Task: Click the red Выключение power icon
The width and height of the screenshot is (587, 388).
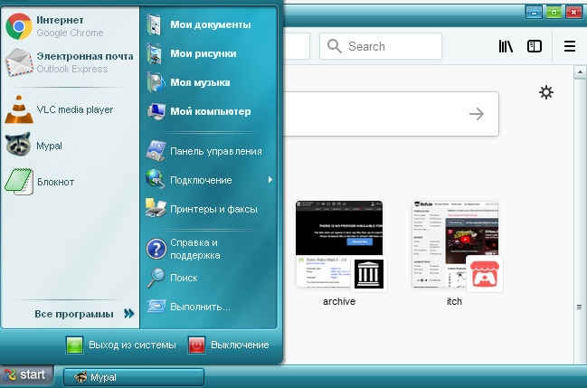Action: tap(196, 345)
